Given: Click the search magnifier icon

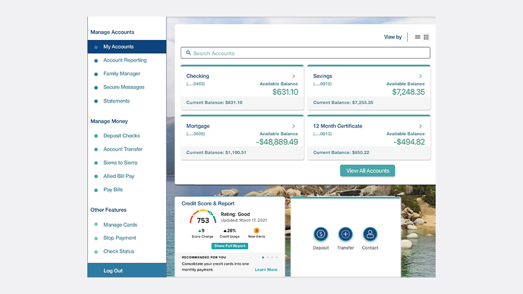Looking at the screenshot, I should pos(189,53).
